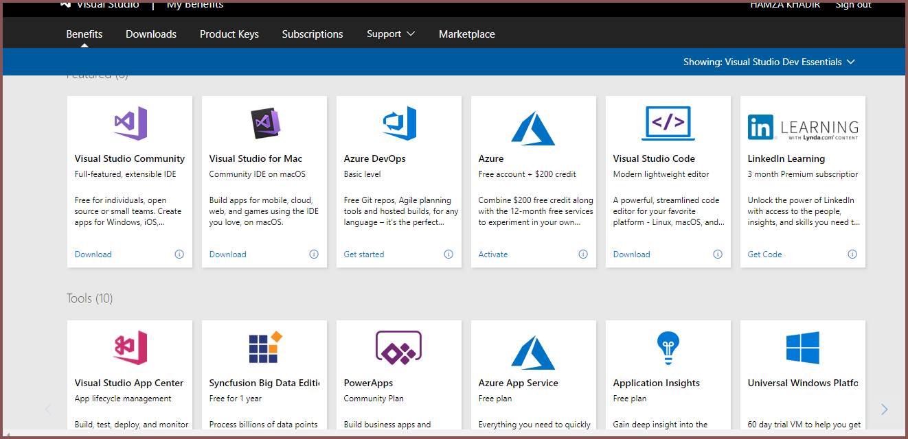
Task: Click the Visual Studio Community logo icon
Action: tap(130, 123)
